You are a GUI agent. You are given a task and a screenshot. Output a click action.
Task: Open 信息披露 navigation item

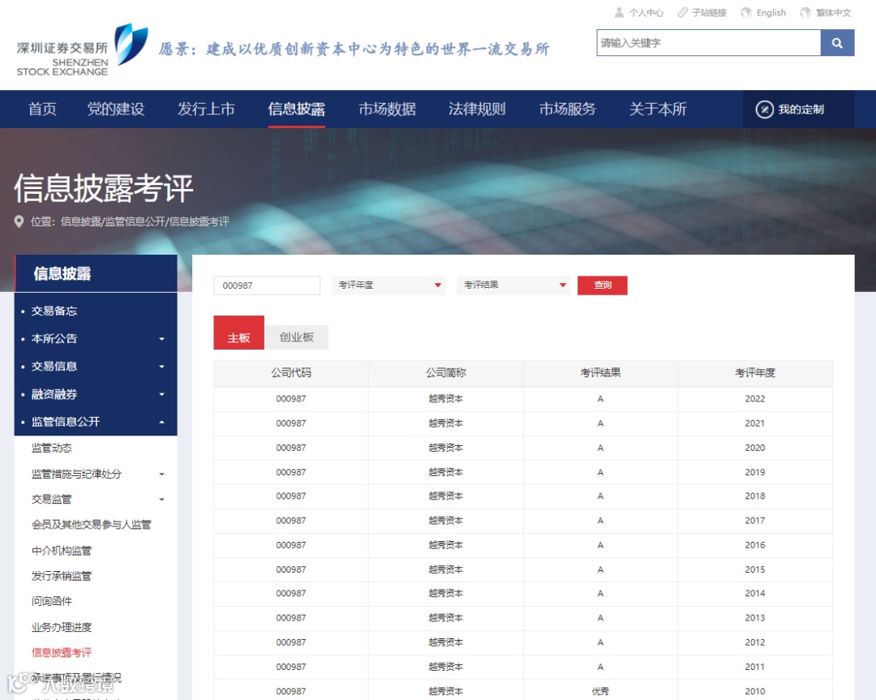297,109
